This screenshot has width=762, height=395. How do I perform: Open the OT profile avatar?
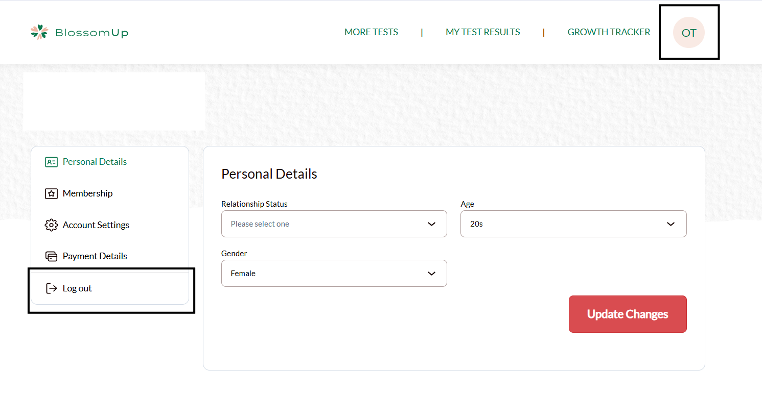point(689,33)
